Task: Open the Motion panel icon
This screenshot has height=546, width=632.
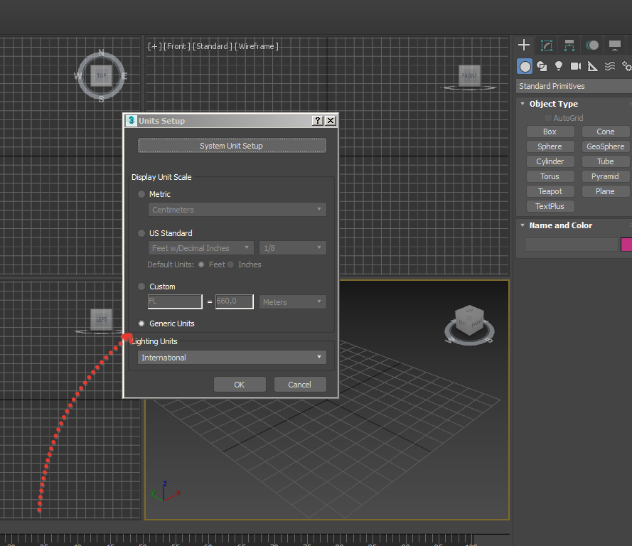Action: click(592, 45)
